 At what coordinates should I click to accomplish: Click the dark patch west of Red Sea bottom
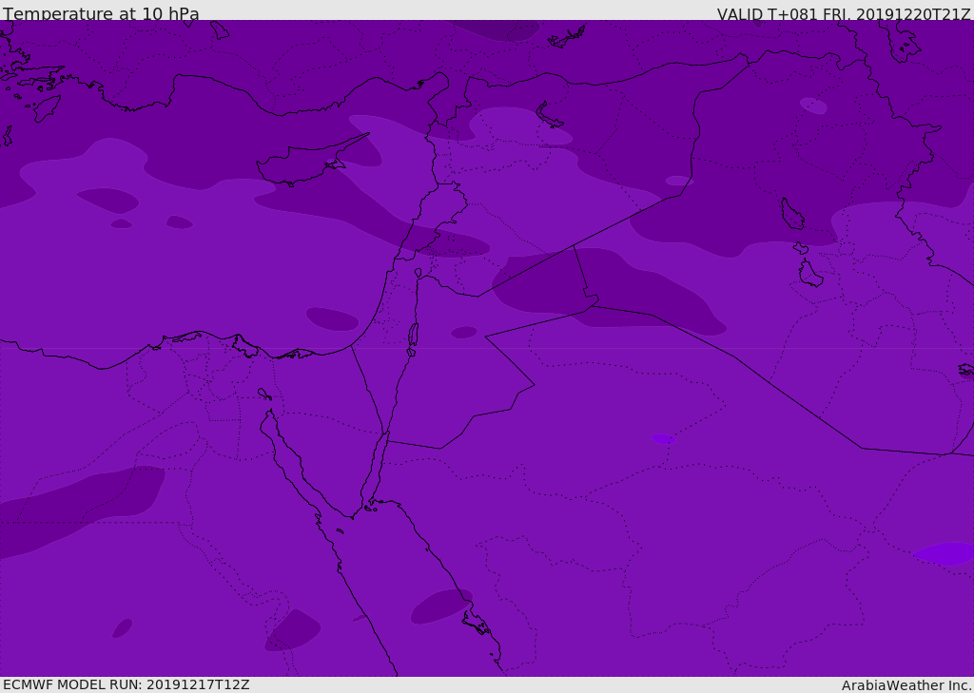pos(292,631)
